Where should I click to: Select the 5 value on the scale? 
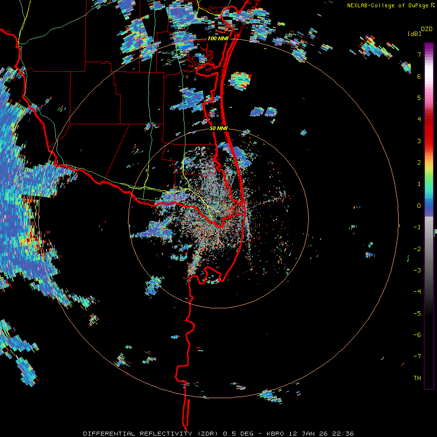pos(419,98)
